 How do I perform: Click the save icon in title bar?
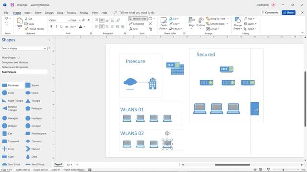[x=12, y=5]
